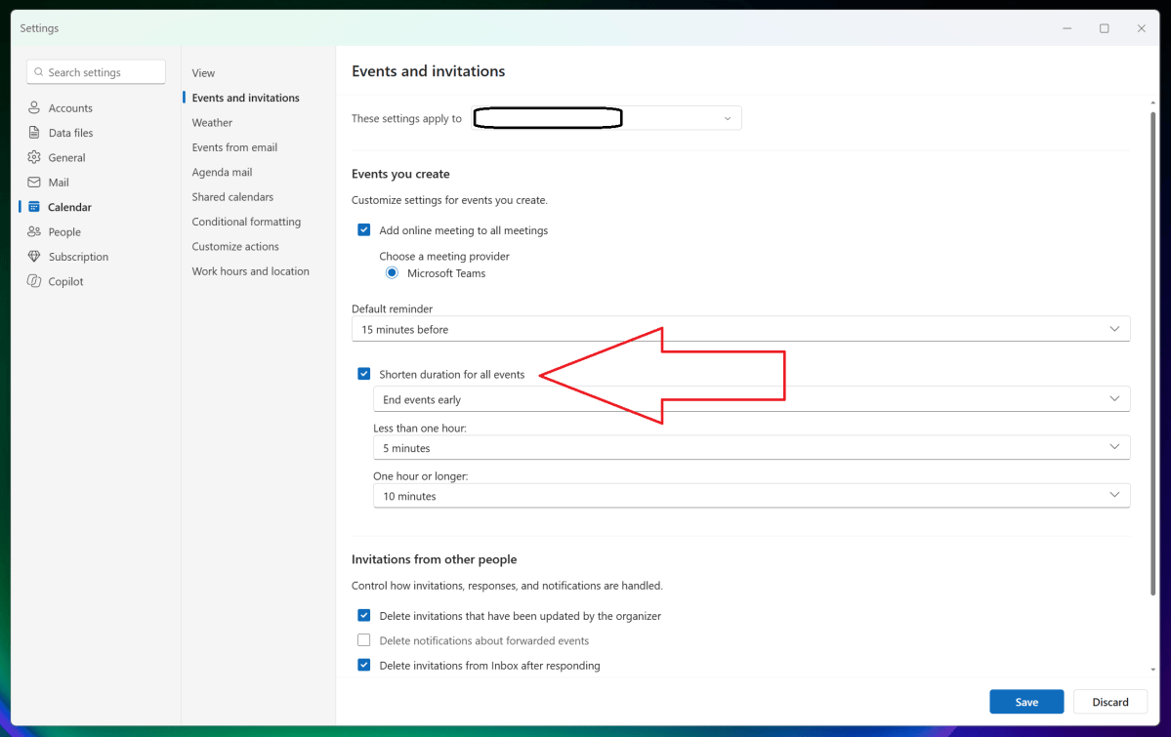1171x737 pixels.
Task: Open Shared calendars settings
Action: point(232,196)
